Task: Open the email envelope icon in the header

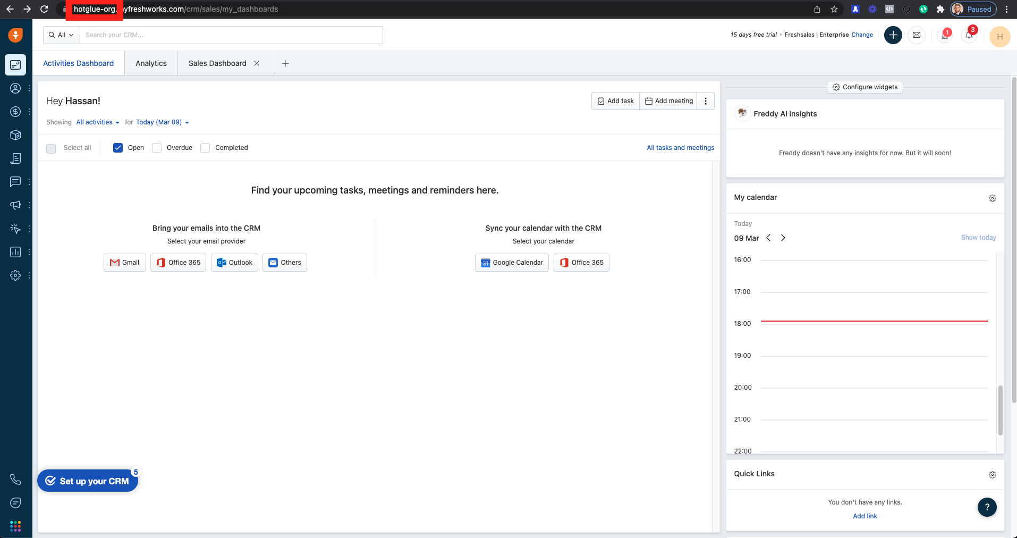Action: [917, 35]
